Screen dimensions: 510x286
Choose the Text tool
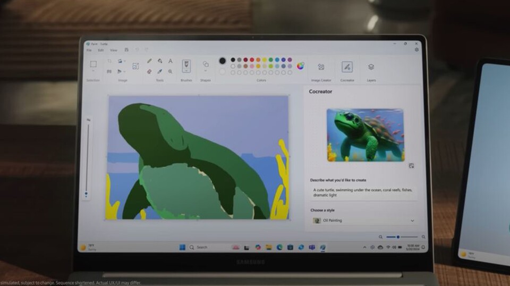(171, 61)
